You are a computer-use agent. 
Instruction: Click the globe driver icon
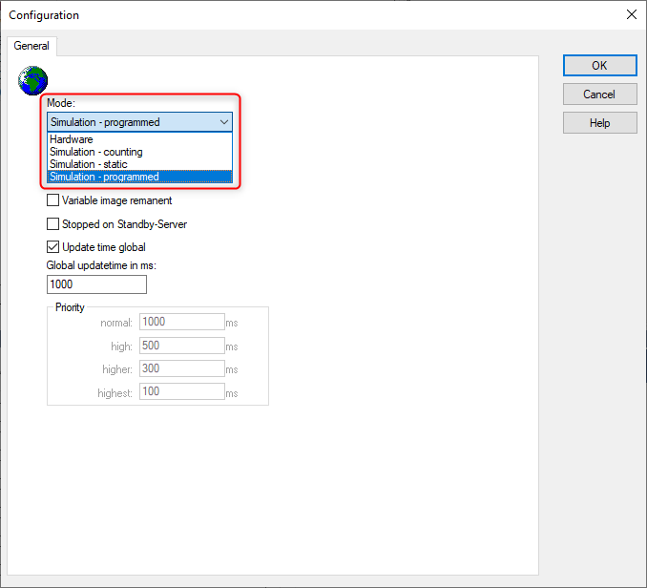[33, 80]
